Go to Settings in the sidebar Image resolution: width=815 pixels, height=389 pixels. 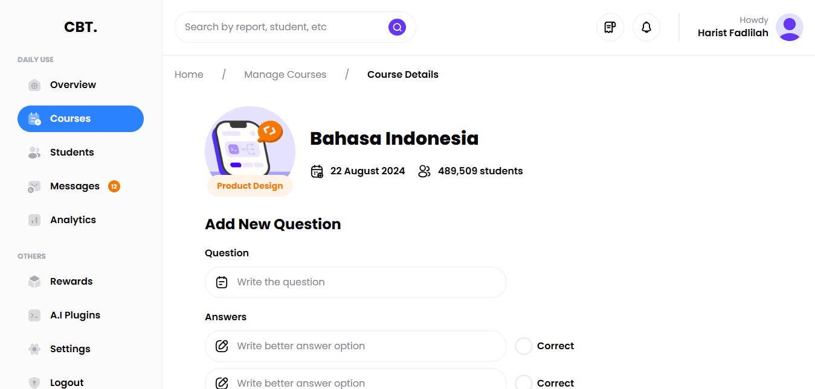click(x=69, y=349)
